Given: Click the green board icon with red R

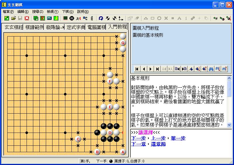Looking at the screenshot, I should pyautogui.click(x=43, y=18).
